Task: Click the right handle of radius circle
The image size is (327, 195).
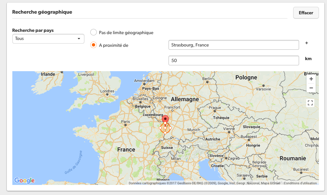Action: (x=170, y=128)
